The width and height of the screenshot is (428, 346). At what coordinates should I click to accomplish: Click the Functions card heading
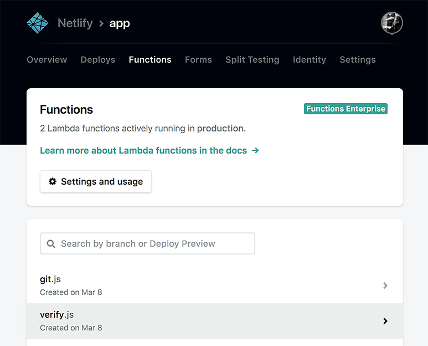66,109
